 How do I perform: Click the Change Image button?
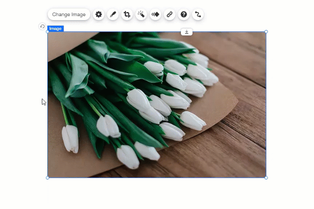[69, 14]
